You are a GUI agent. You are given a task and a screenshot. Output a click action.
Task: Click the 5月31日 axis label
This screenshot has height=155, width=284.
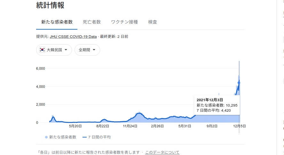coord(185,126)
